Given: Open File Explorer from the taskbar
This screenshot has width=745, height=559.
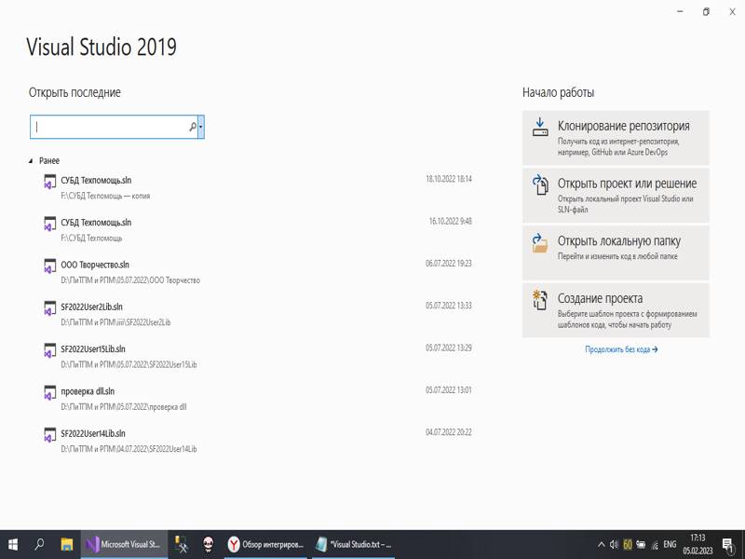Looking at the screenshot, I should pyautogui.click(x=67, y=544).
